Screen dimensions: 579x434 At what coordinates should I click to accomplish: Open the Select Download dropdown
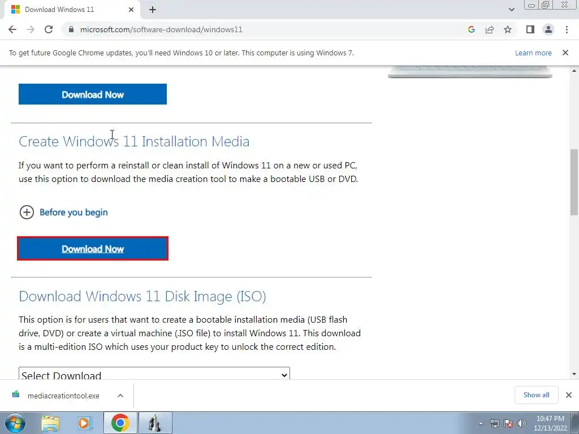click(154, 374)
